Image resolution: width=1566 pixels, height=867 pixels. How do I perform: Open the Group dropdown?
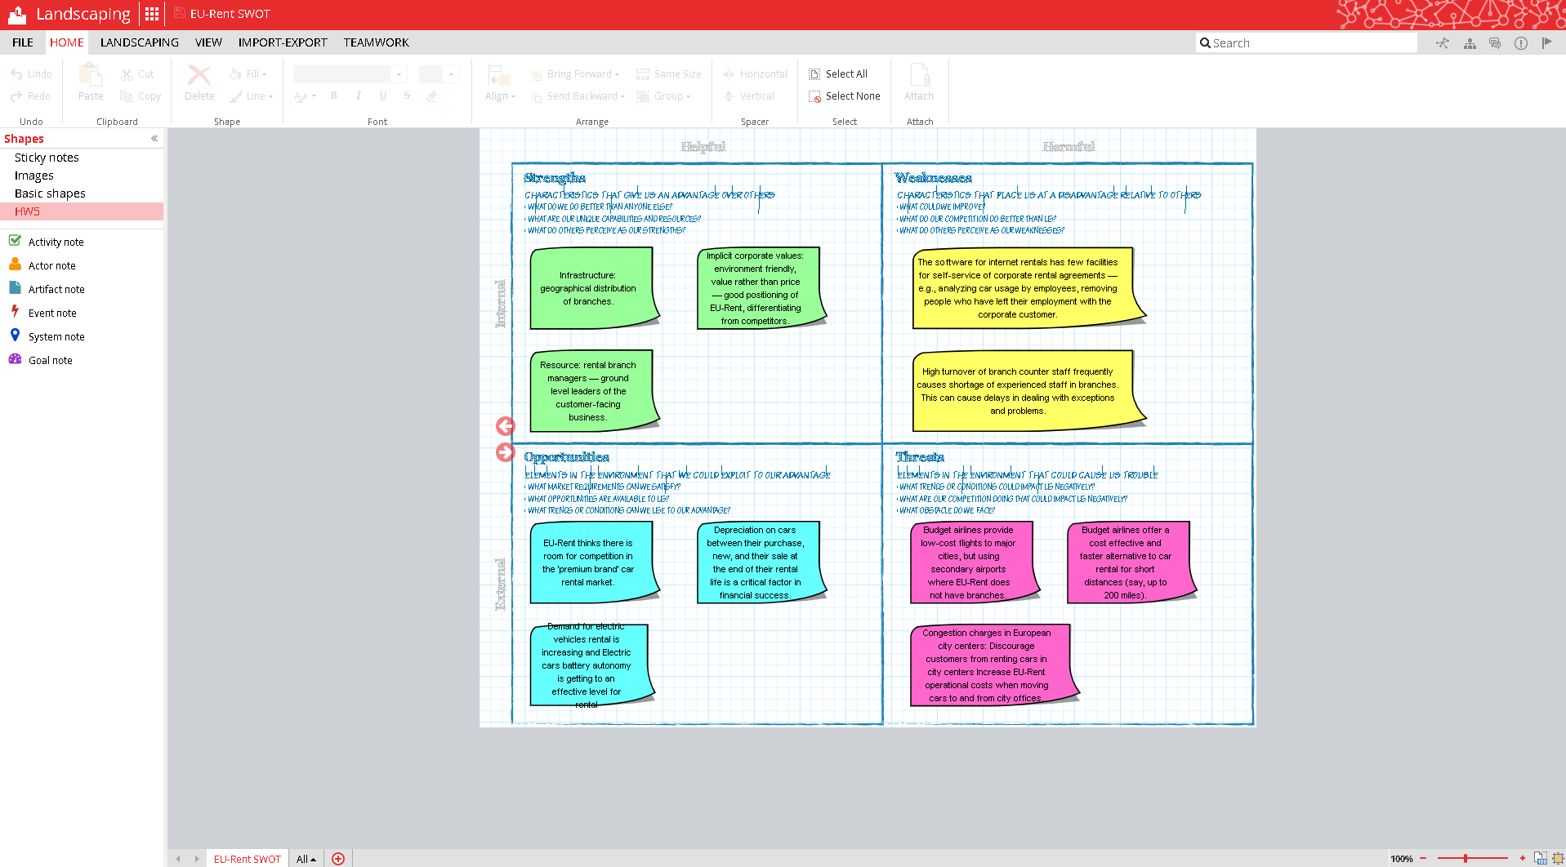[x=664, y=96]
